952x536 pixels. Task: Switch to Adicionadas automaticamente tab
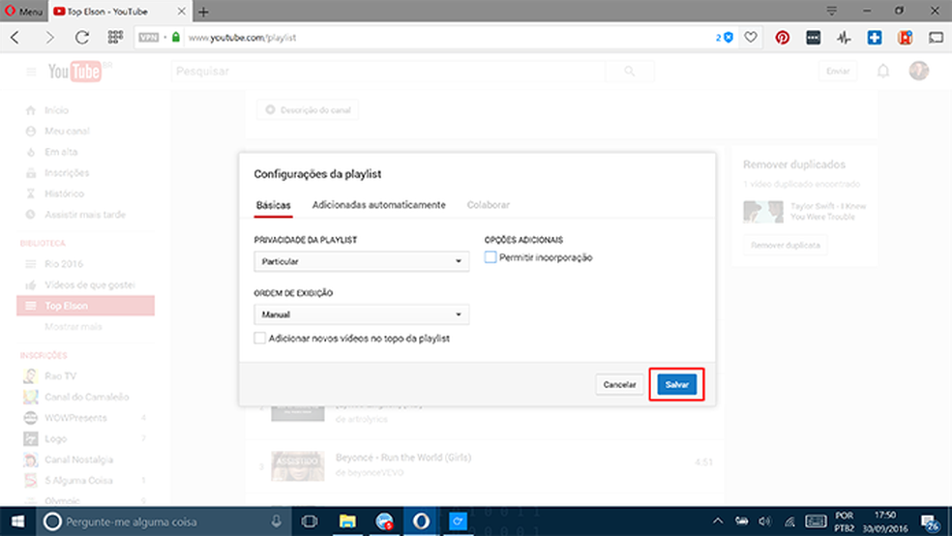tap(379, 205)
